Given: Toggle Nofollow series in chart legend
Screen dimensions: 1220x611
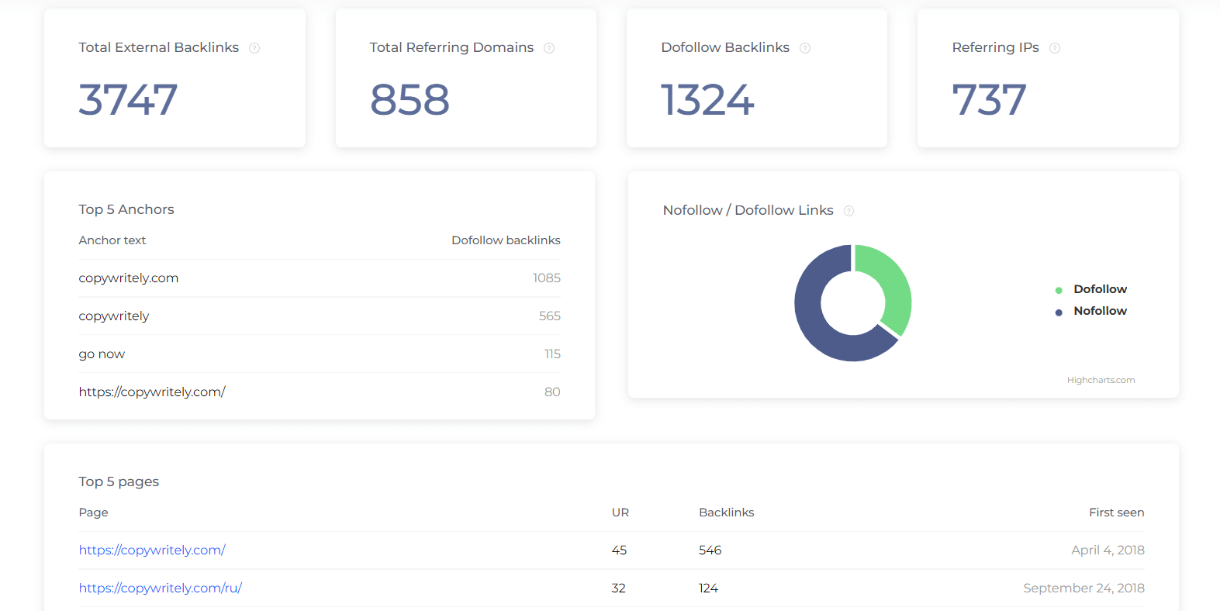Looking at the screenshot, I should (1091, 311).
